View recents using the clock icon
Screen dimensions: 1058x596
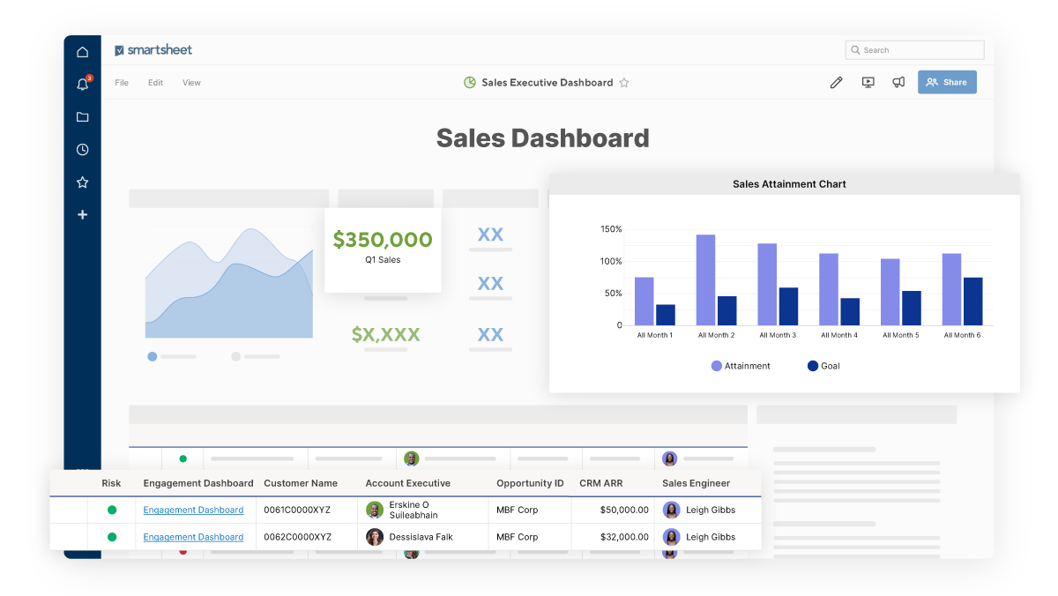pos(82,149)
